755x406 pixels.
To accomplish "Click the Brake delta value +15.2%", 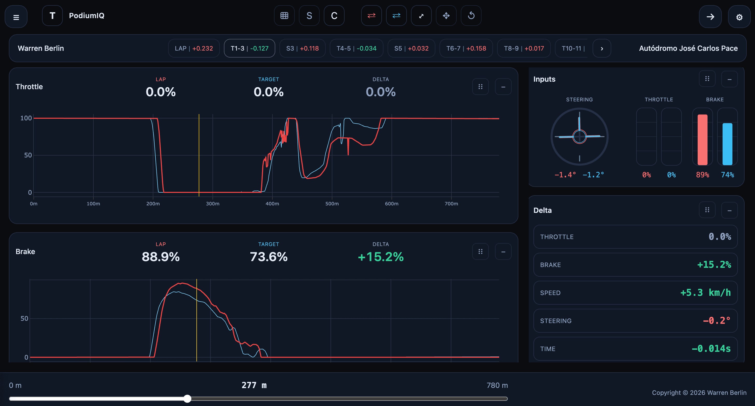I will coord(381,257).
